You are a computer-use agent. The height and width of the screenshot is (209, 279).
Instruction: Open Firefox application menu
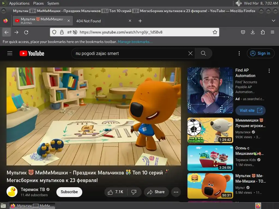tap(272, 32)
